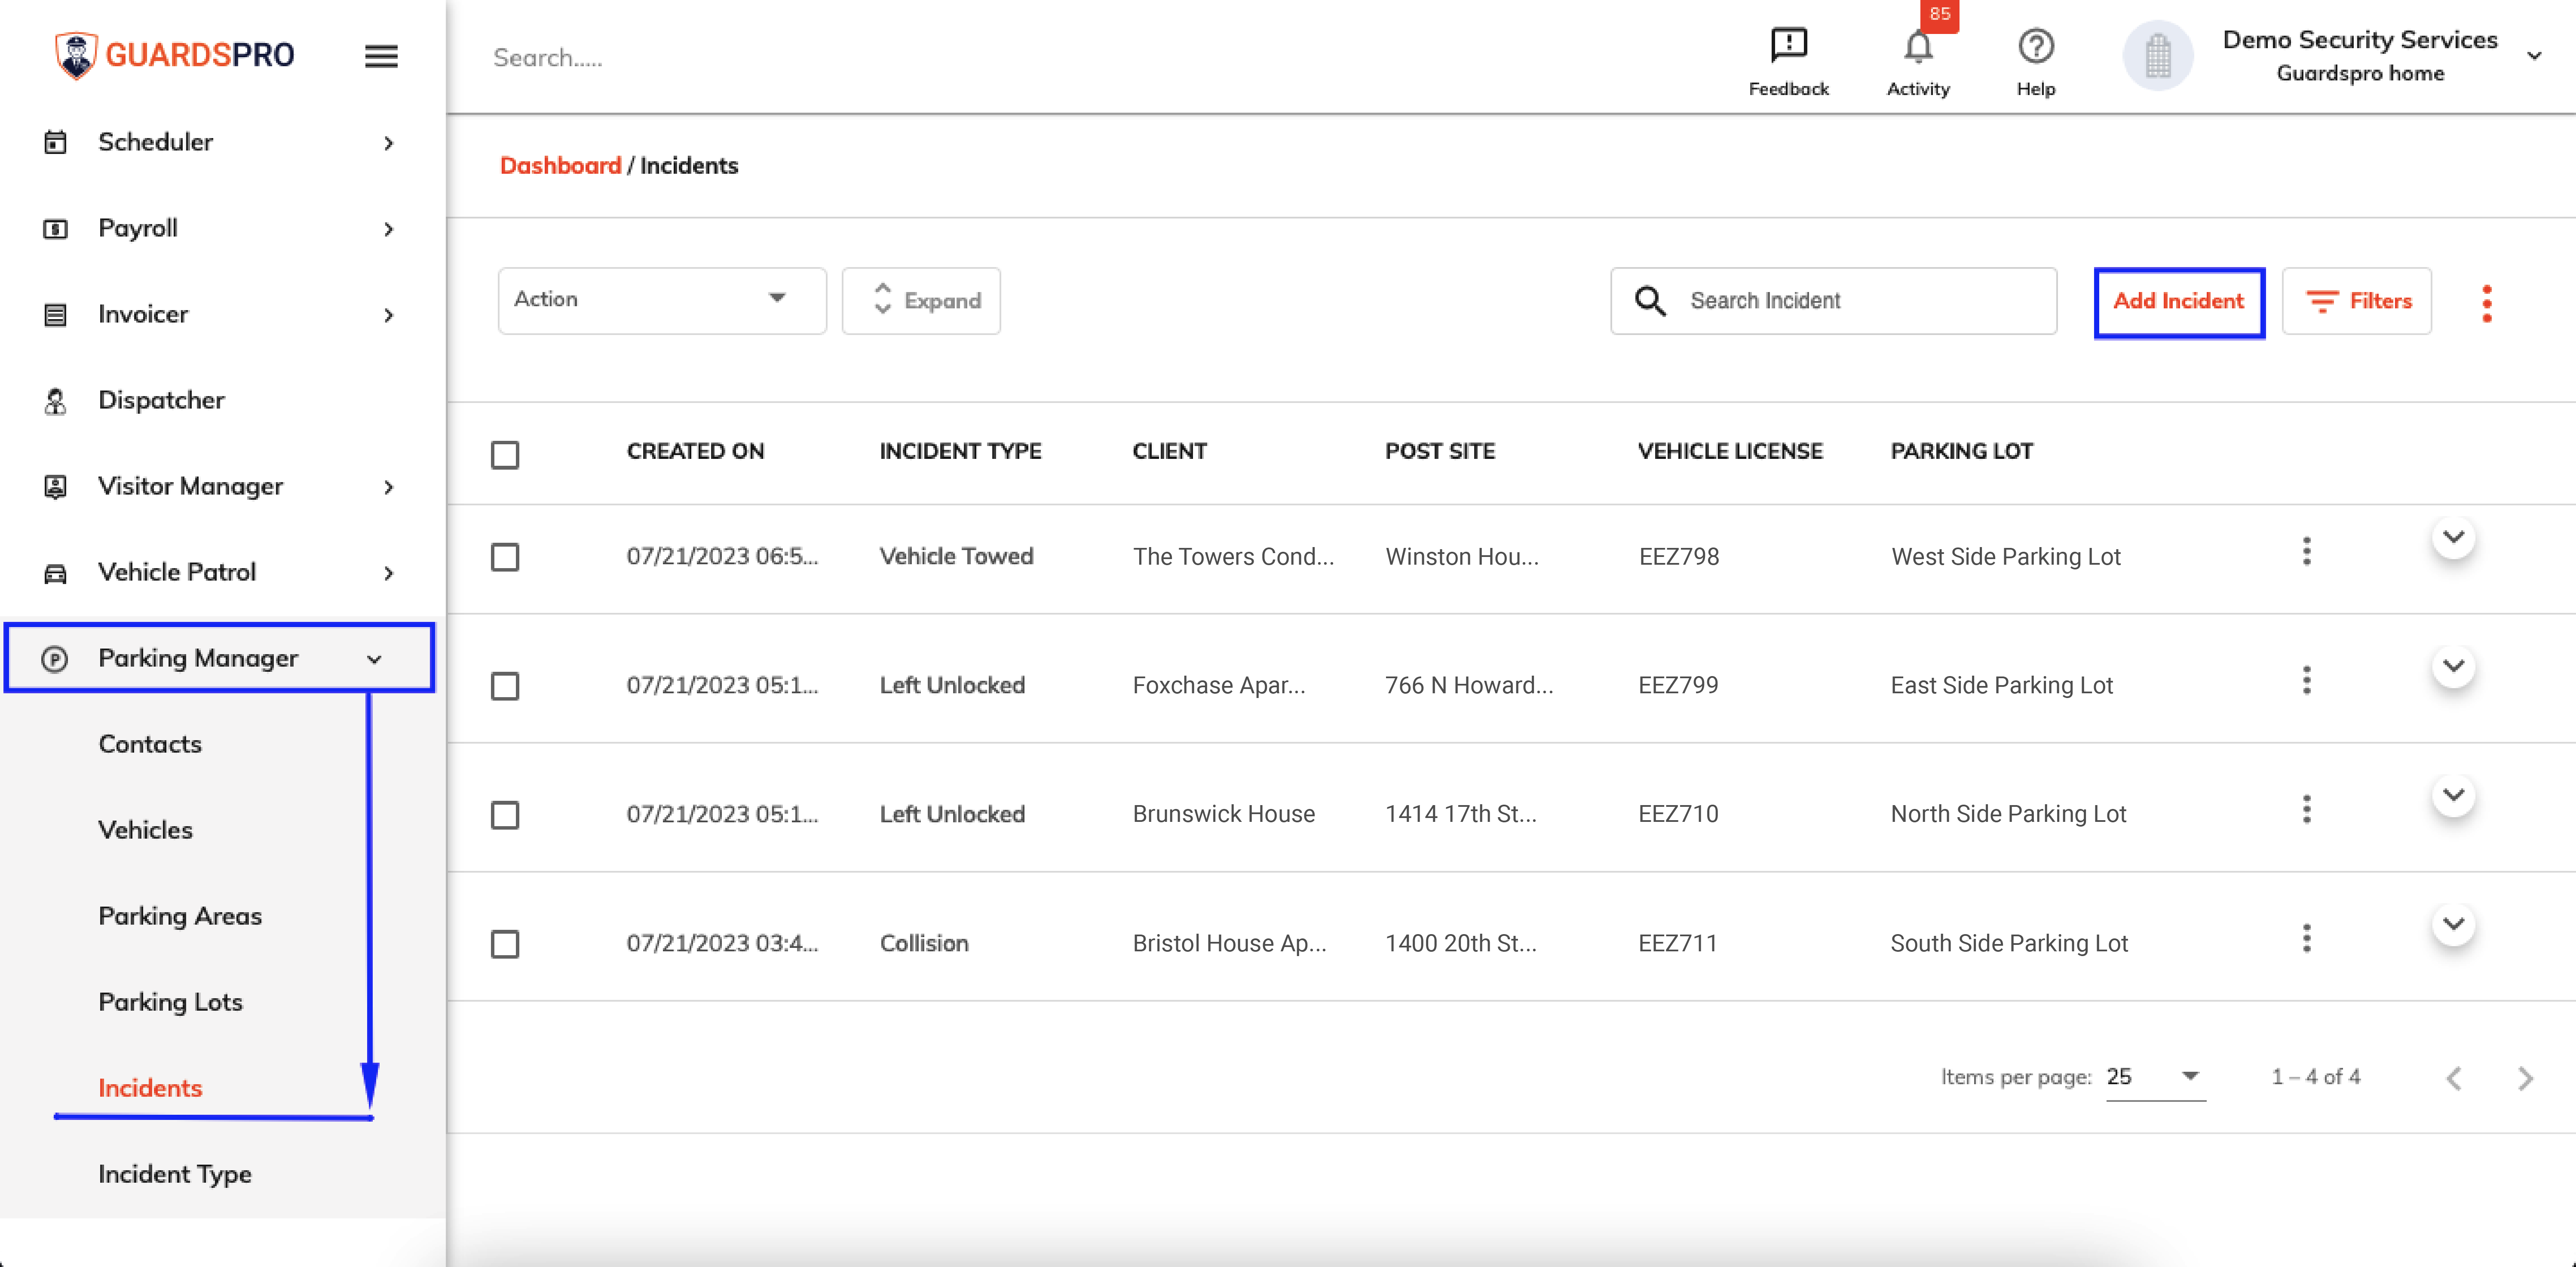Expand the Scheduler submenu chevron
2576x1267 pixels.
389,143
